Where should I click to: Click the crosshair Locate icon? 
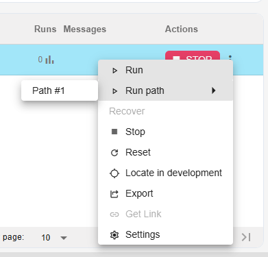point(114,173)
